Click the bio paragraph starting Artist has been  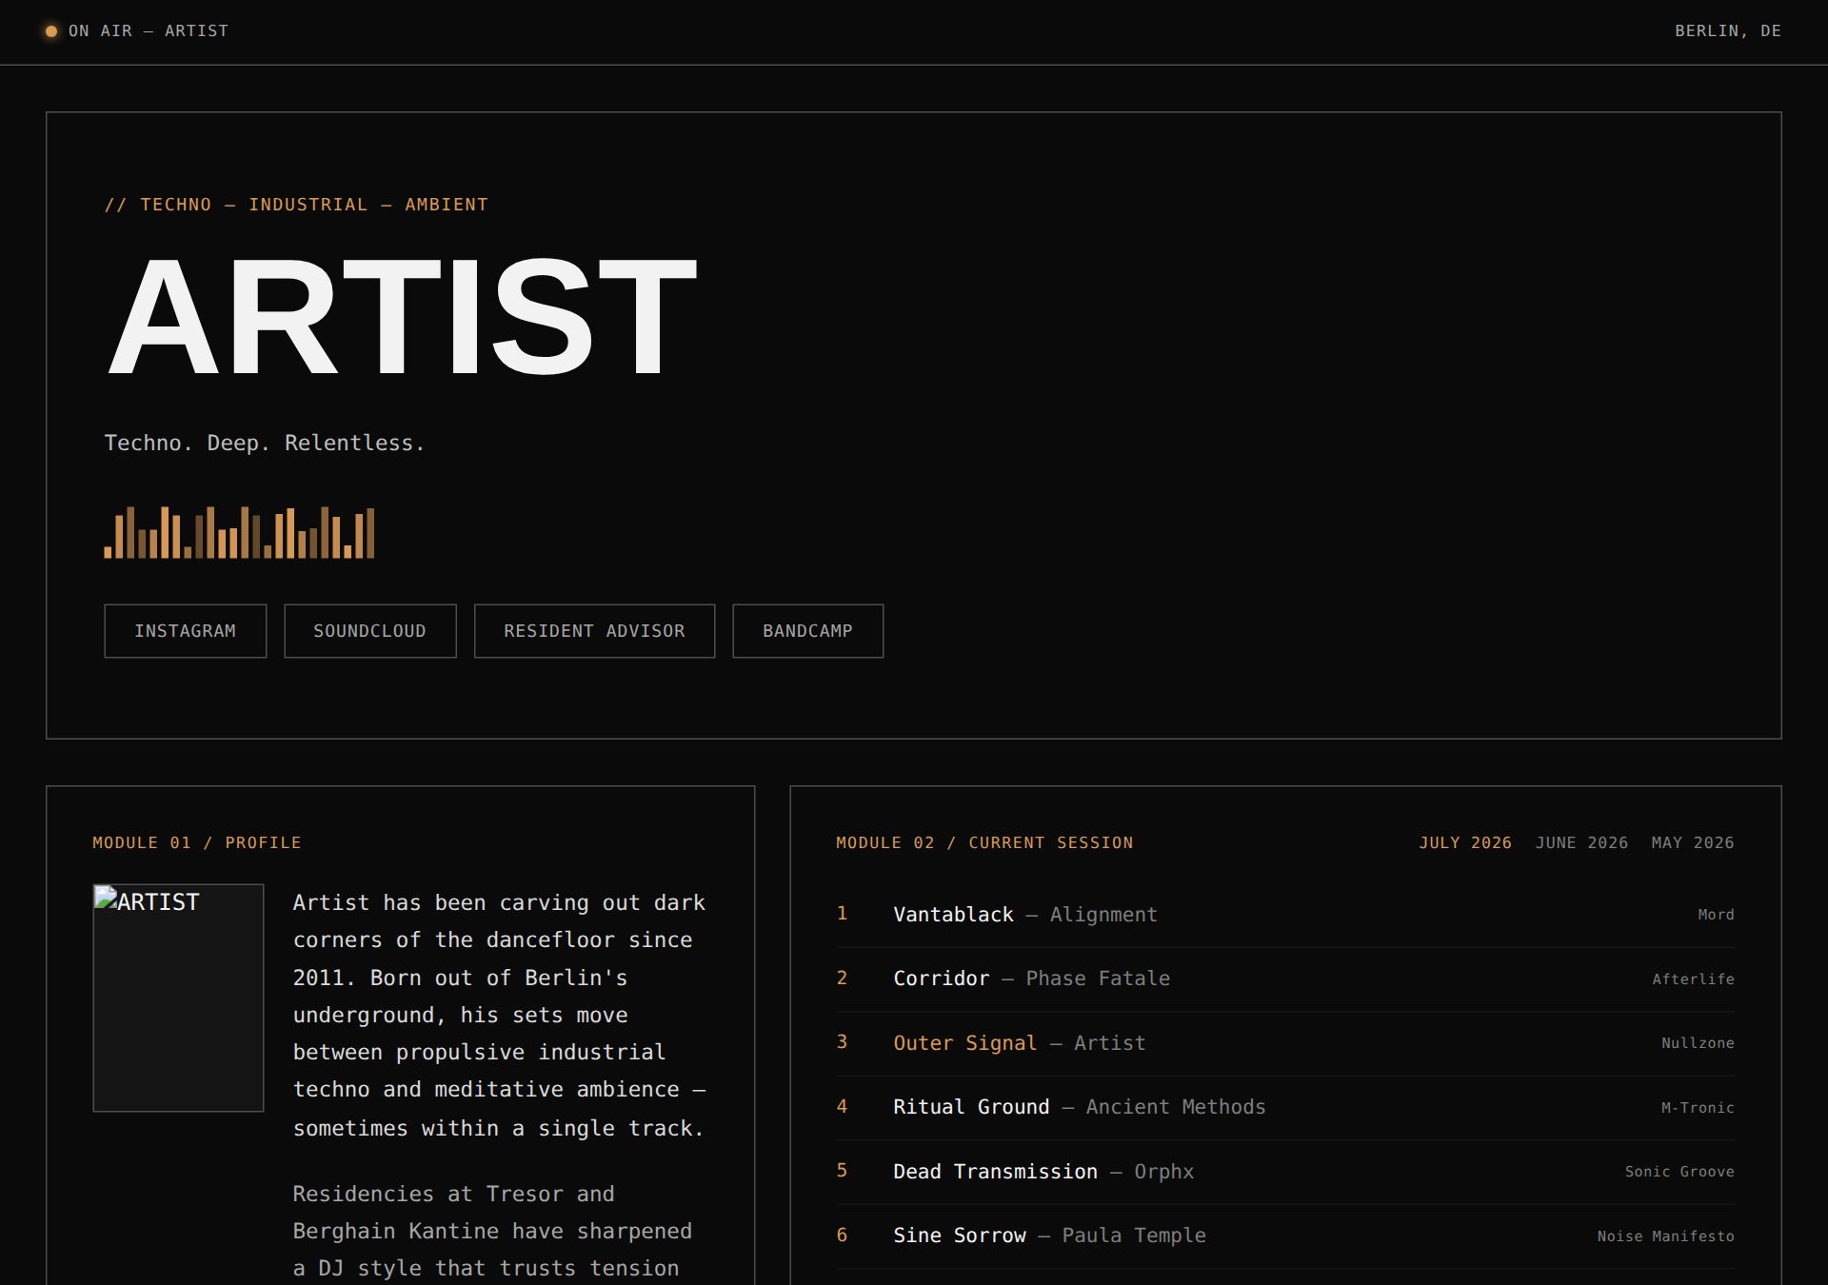[x=500, y=1015]
